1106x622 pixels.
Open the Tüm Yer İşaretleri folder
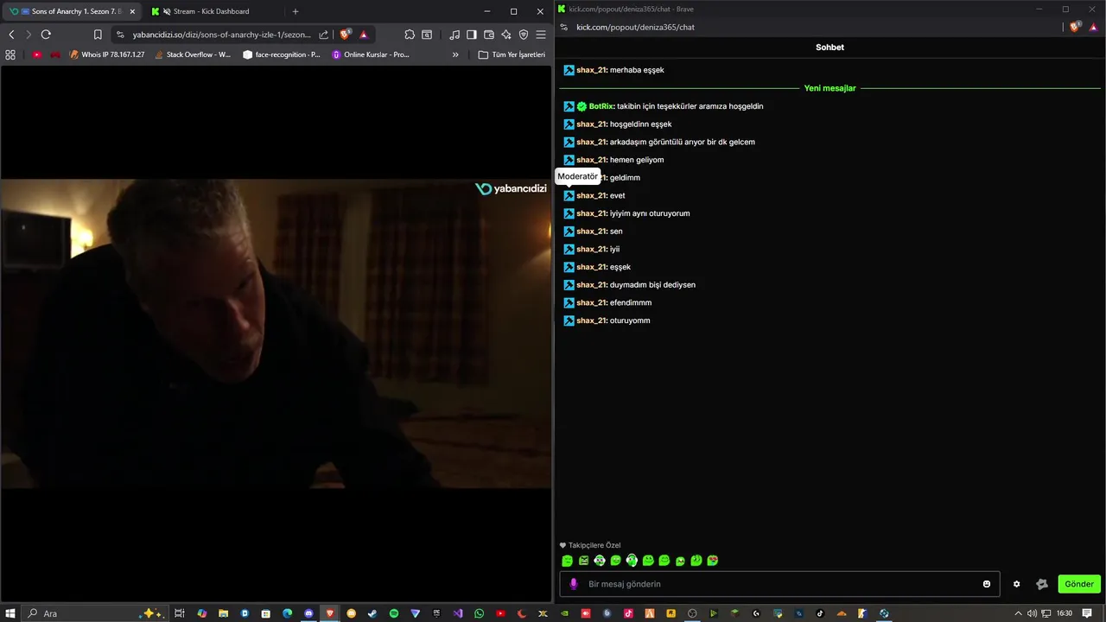pyautogui.click(x=512, y=54)
